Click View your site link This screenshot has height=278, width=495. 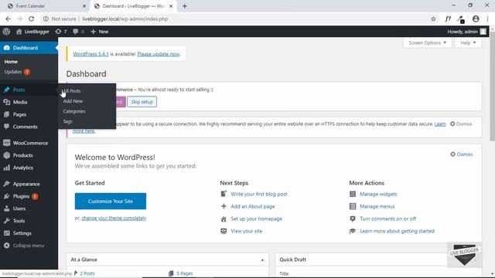pos(246,231)
